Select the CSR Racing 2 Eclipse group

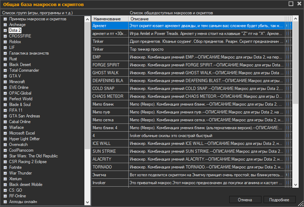pos(28,162)
